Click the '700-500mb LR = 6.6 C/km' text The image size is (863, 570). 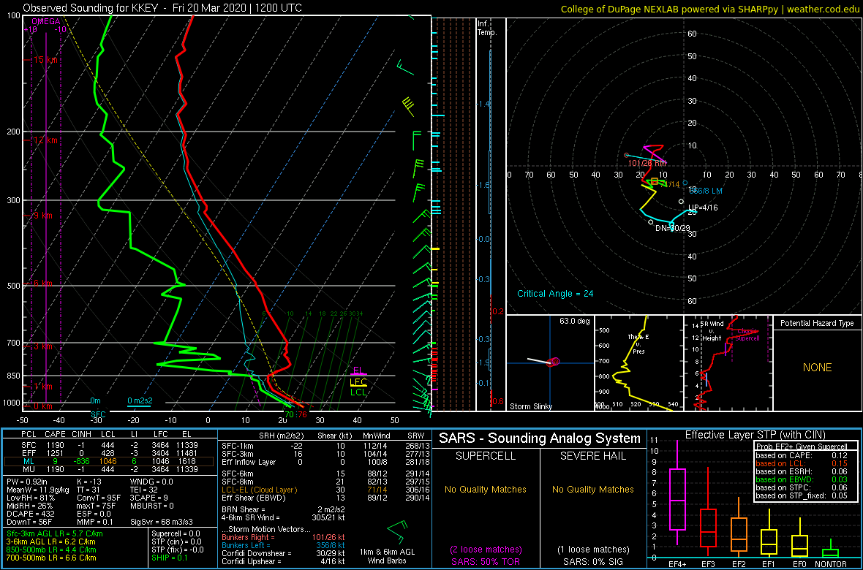click(x=50, y=558)
